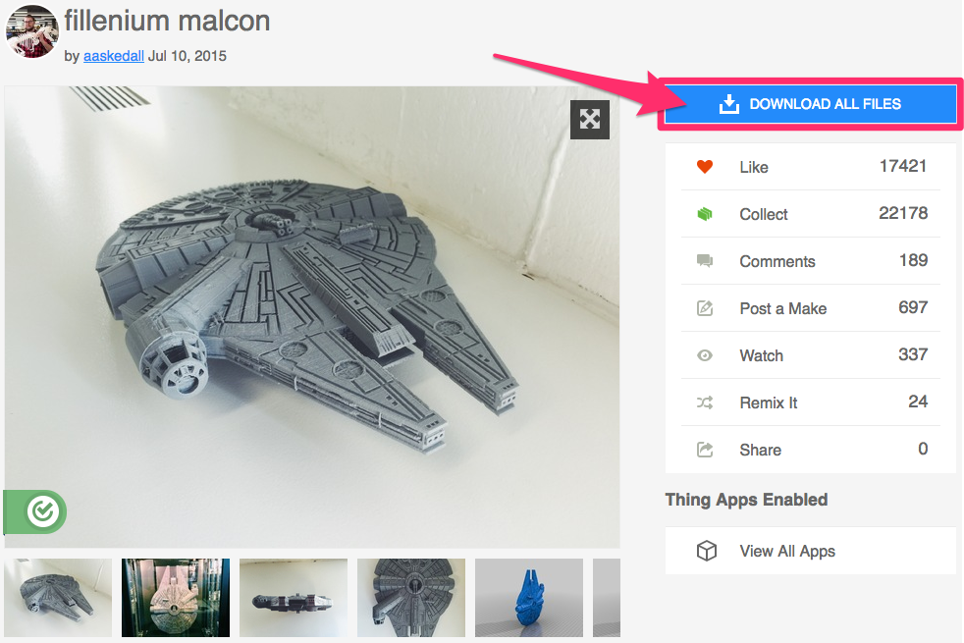The height and width of the screenshot is (643, 964).
Task: Click the red heart Like icon
Action: click(704, 167)
